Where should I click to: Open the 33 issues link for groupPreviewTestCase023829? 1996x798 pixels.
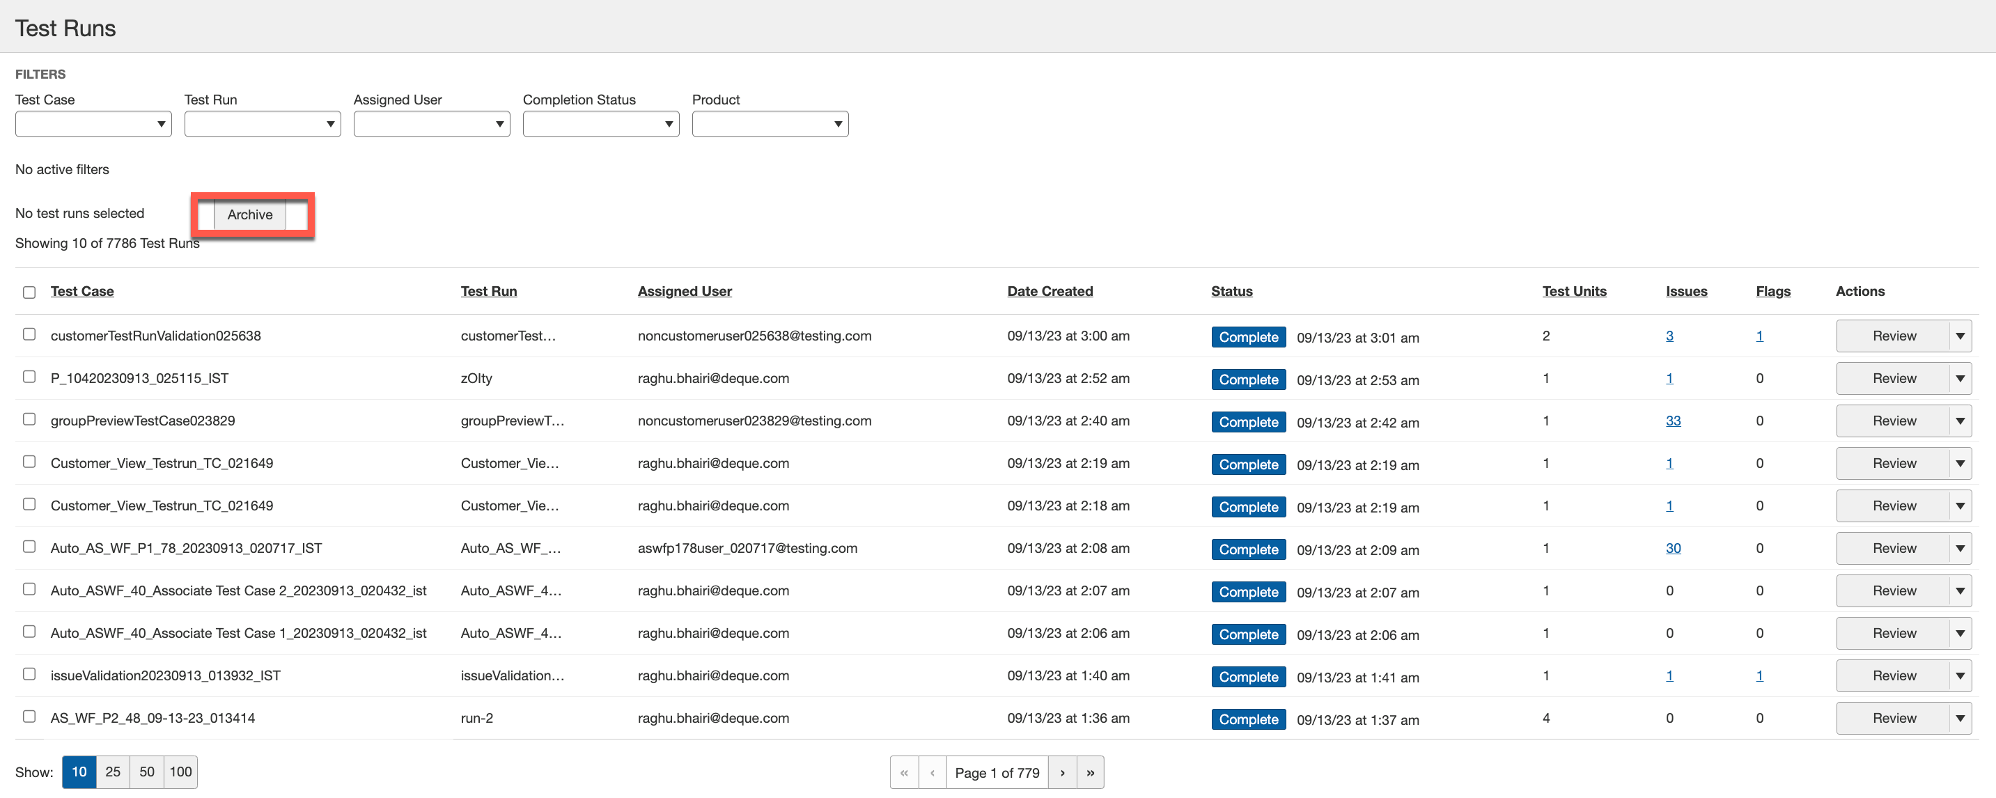pos(1673,421)
